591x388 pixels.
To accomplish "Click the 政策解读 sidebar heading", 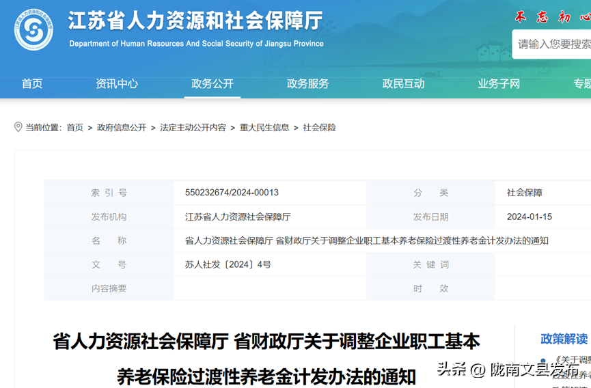I will click(x=564, y=339).
